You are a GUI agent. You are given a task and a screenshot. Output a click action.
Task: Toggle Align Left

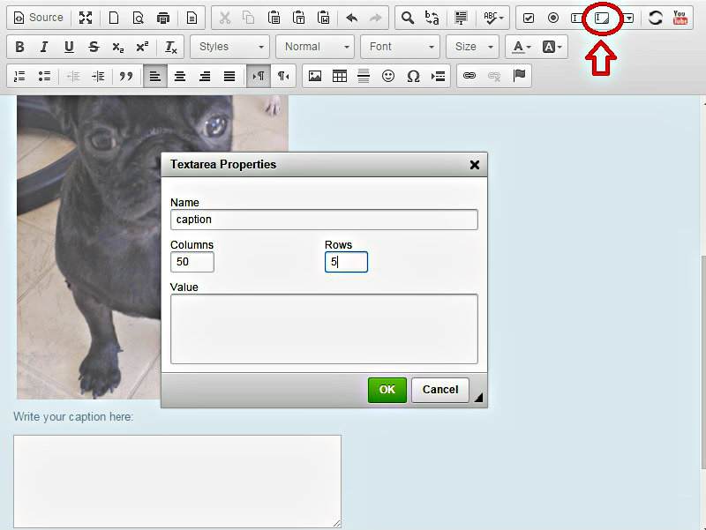(155, 76)
